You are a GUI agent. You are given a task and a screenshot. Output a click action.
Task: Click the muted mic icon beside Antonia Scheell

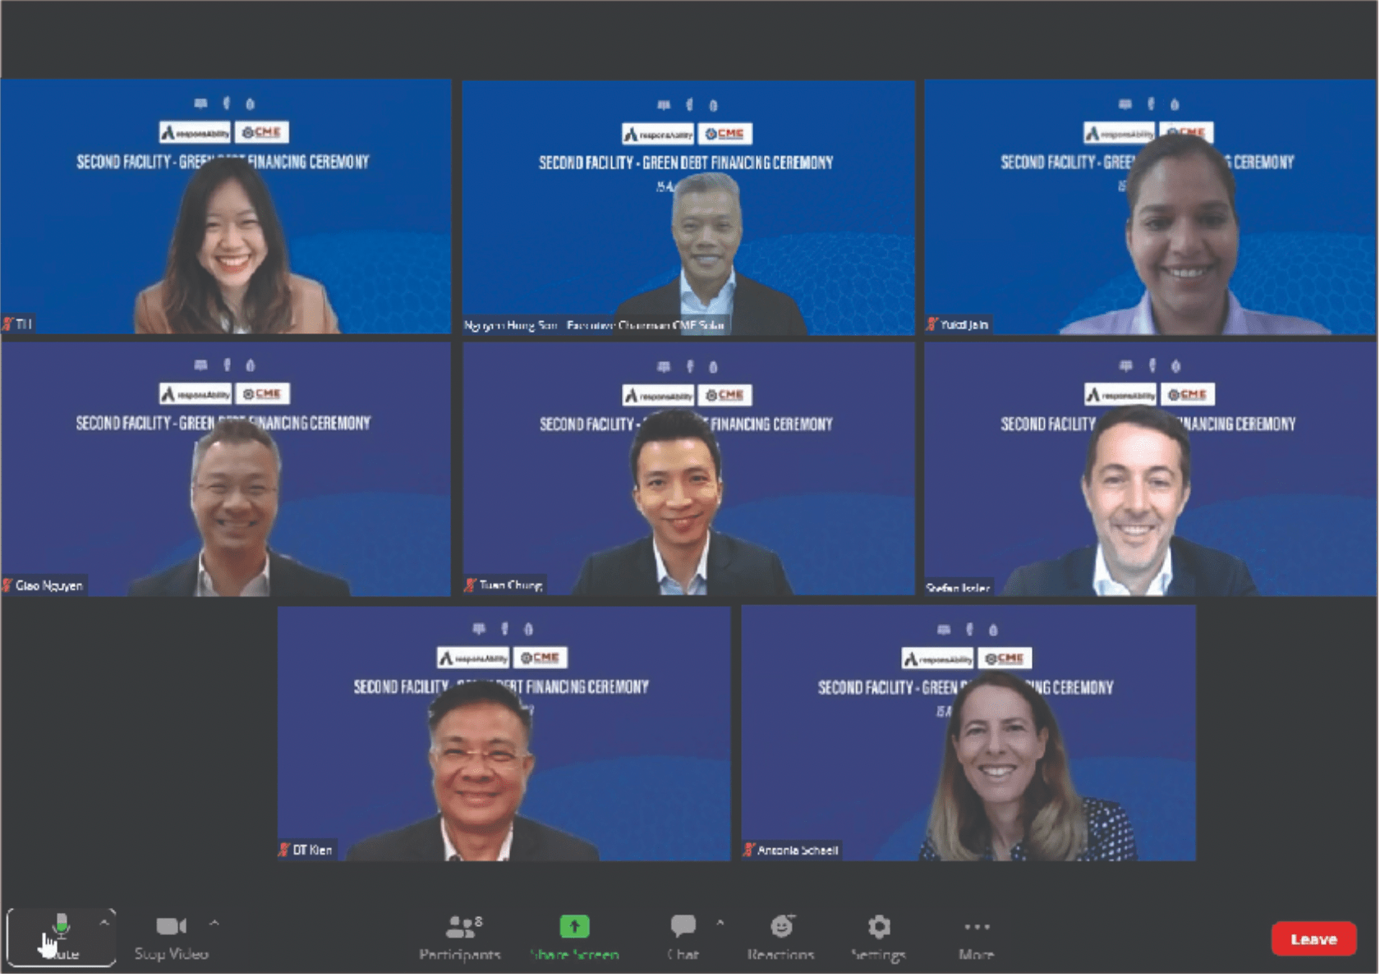749,850
